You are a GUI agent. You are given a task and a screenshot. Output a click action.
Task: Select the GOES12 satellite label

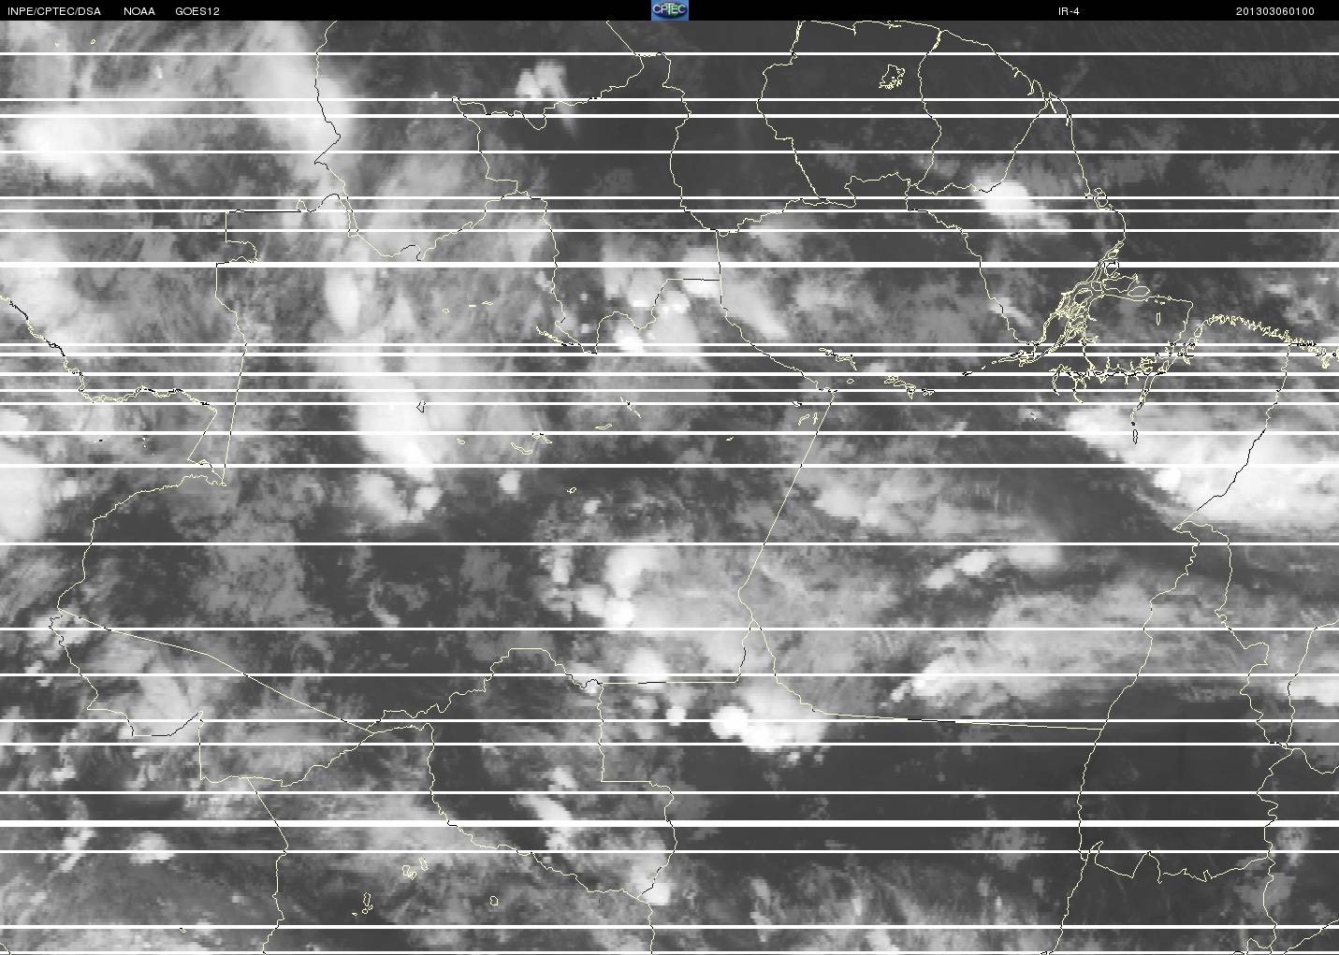(x=197, y=11)
